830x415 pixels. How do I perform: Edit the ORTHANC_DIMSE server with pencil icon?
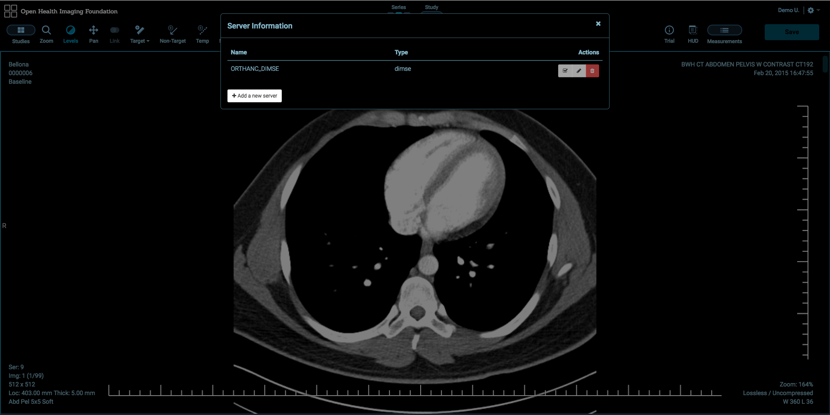579,71
